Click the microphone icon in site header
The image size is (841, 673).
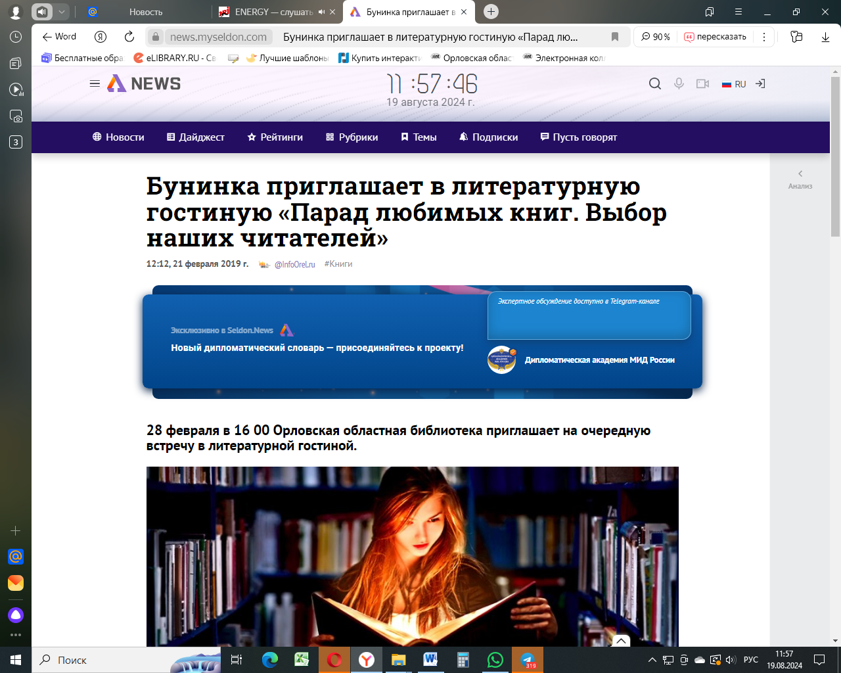pyautogui.click(x=679, y=84)
